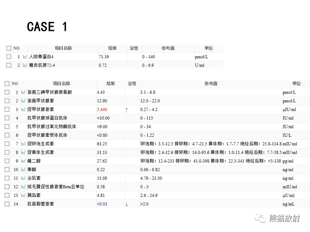Open trend chart icon for 绒毛膜促性腺激素Beta亚单位
Screen dimensions: 310x232
click(23, 186)
